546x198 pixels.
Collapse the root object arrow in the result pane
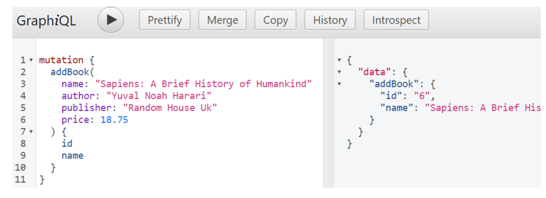(339, 60)
